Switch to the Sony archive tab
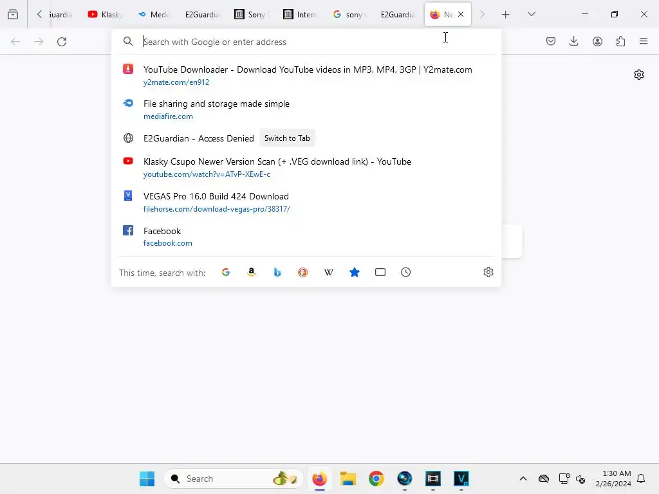 251,15
